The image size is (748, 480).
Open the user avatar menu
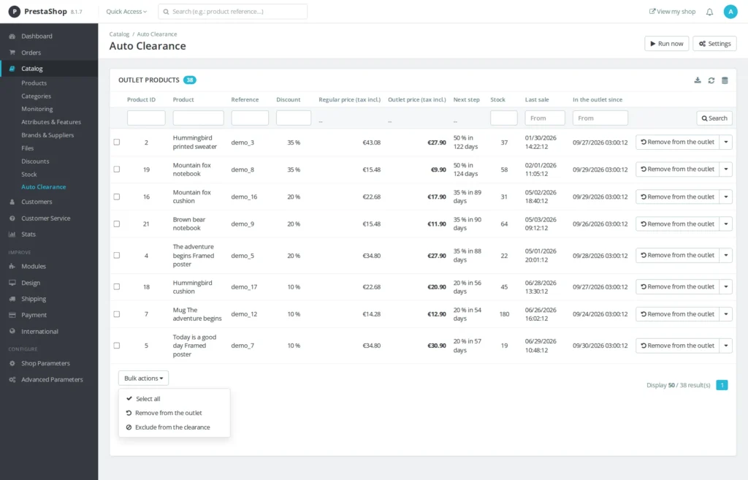click(x=730, y=12)
